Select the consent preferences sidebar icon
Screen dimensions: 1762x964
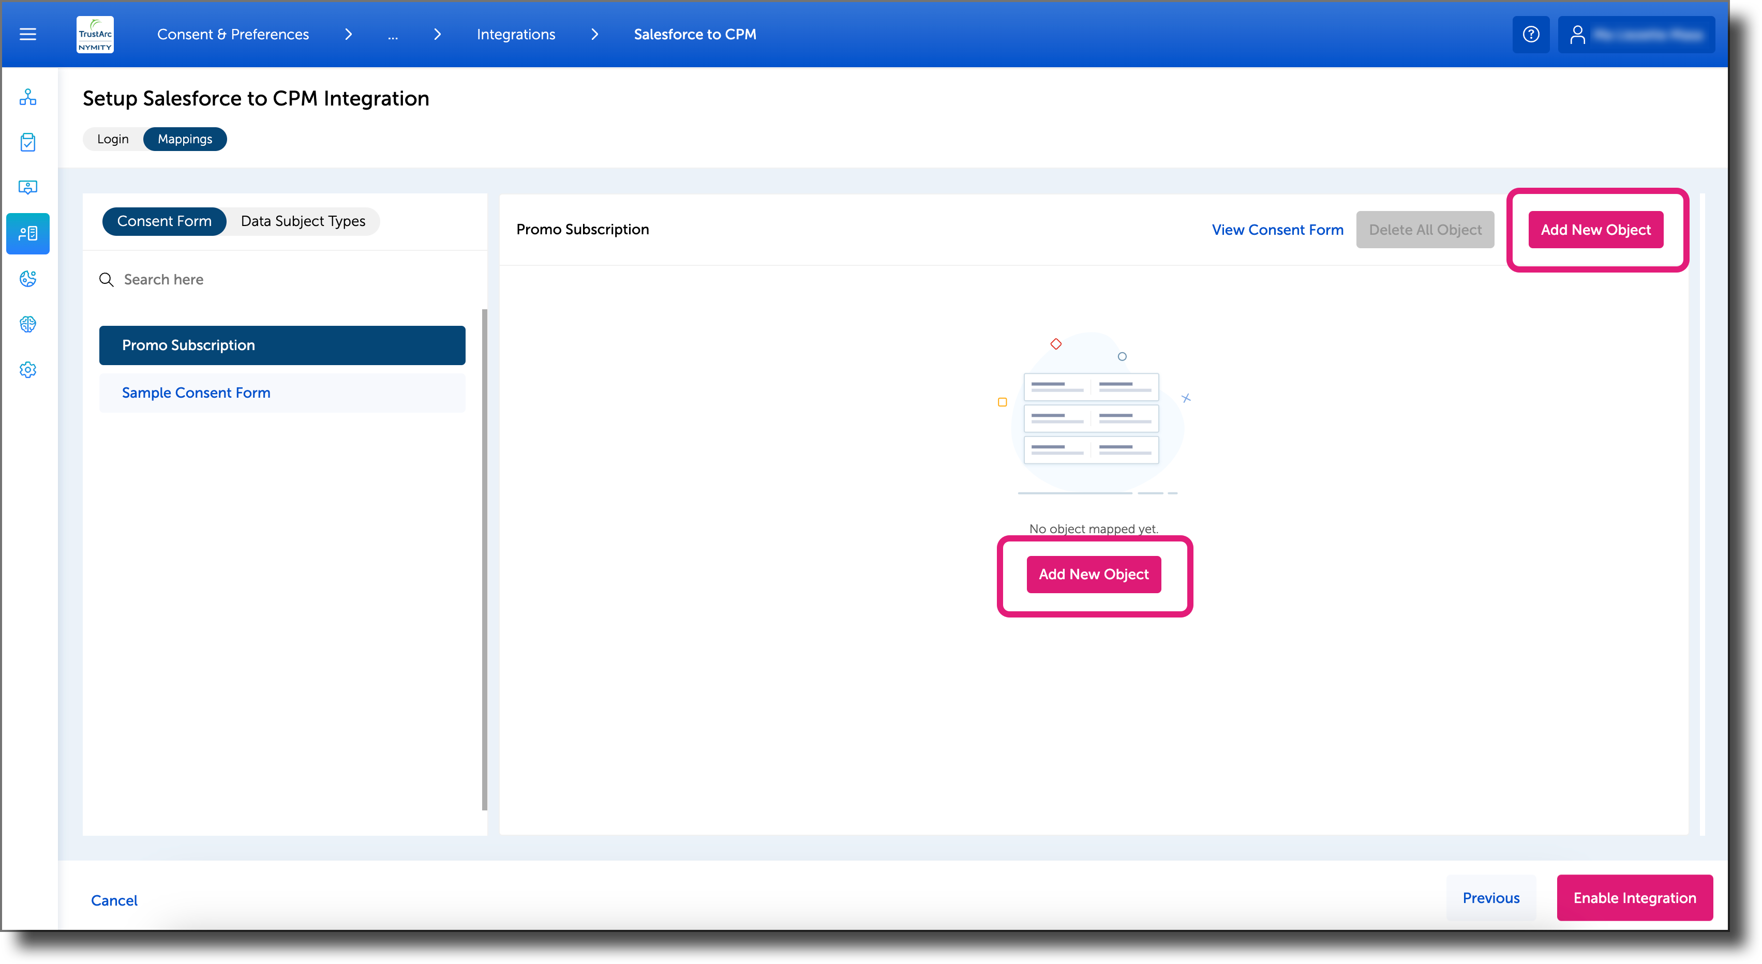[x=27, y=233]
